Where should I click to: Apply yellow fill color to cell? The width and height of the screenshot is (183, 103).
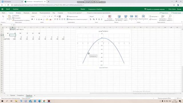tap(47, 19)
